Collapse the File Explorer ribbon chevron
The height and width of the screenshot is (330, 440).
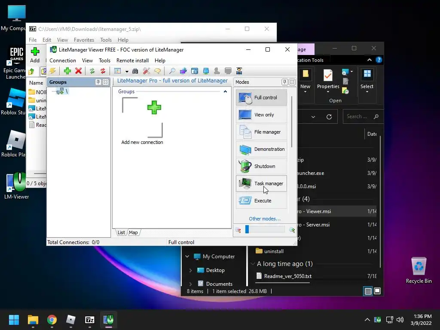pos(370,60)
